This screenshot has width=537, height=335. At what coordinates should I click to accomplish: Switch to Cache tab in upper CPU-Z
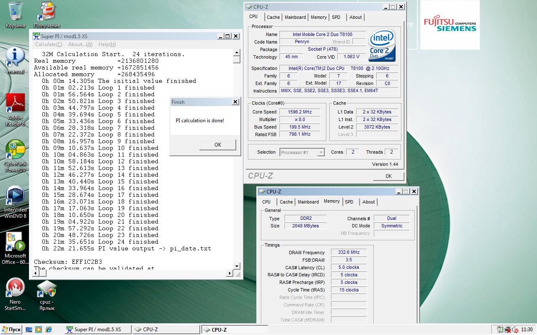click(273, 17)
